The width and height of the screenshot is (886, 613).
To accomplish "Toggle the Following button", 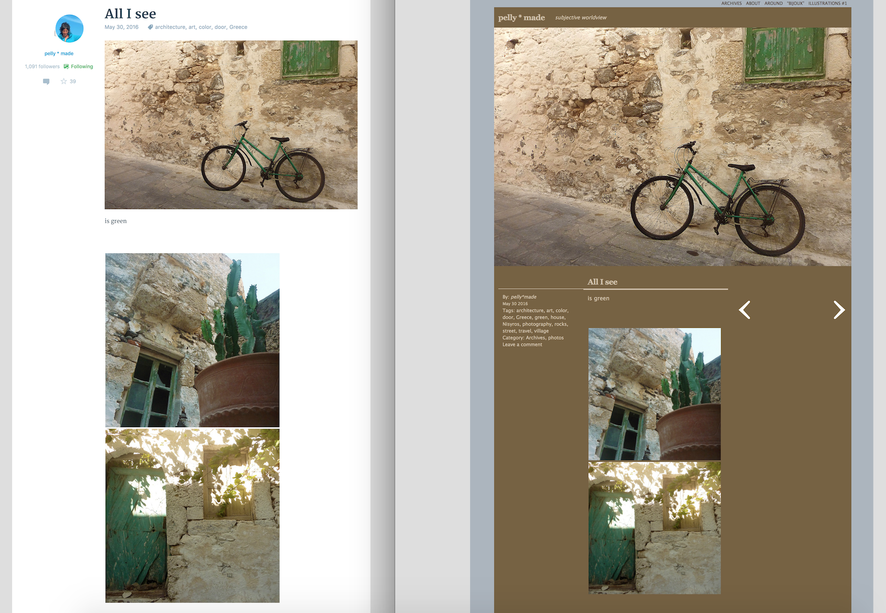I will [x=78, y=67].
